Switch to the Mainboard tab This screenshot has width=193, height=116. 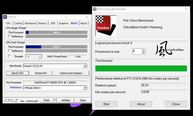point(30,23)
